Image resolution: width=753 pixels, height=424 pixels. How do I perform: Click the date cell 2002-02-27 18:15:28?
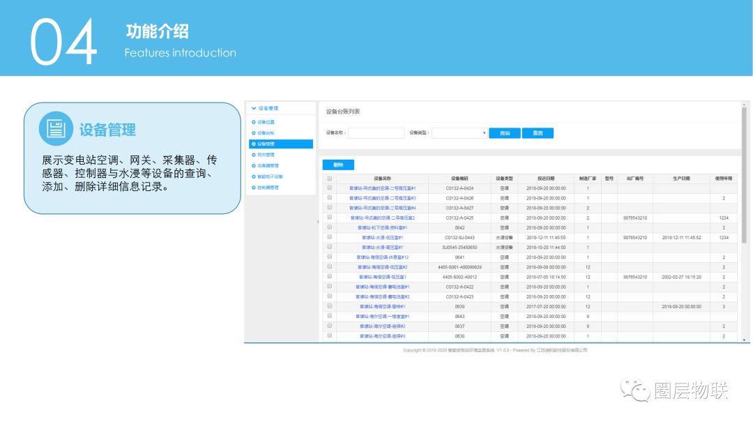point(681,277)
